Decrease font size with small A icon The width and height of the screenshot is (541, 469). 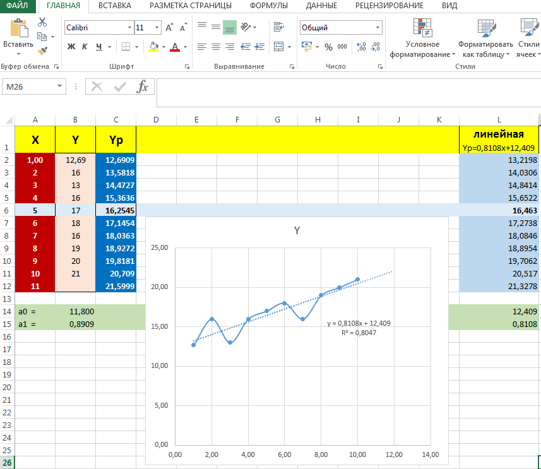pyautogui.click(x=183, y=27)
